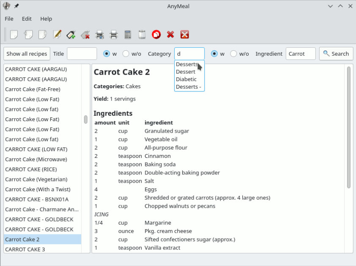Click the red square x icon
Viewport: 356px width, 266px height.
185,35
